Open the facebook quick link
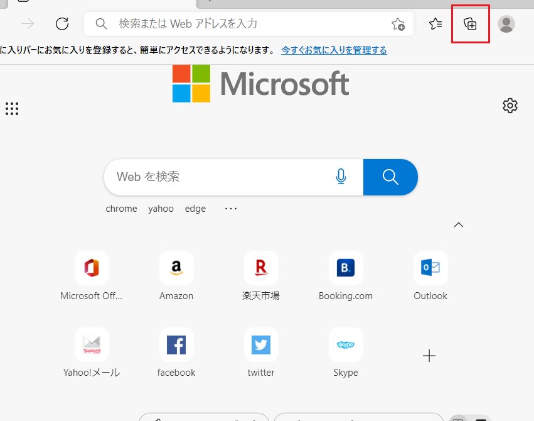Image resolution: width=534 pixels, height=421 pixels. pos(176,353)
